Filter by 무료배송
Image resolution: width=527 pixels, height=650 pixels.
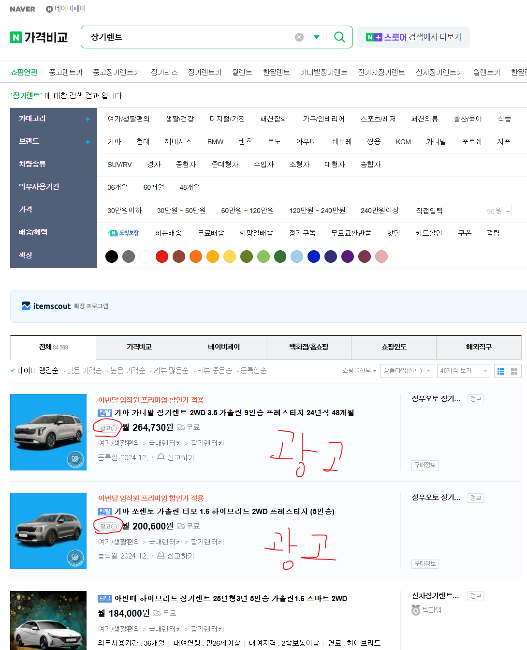click(211, 233)
